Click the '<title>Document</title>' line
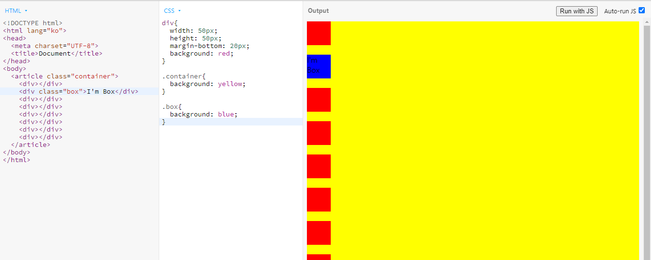Viewport: 651px width, 260px height. (x=57, y=53)
